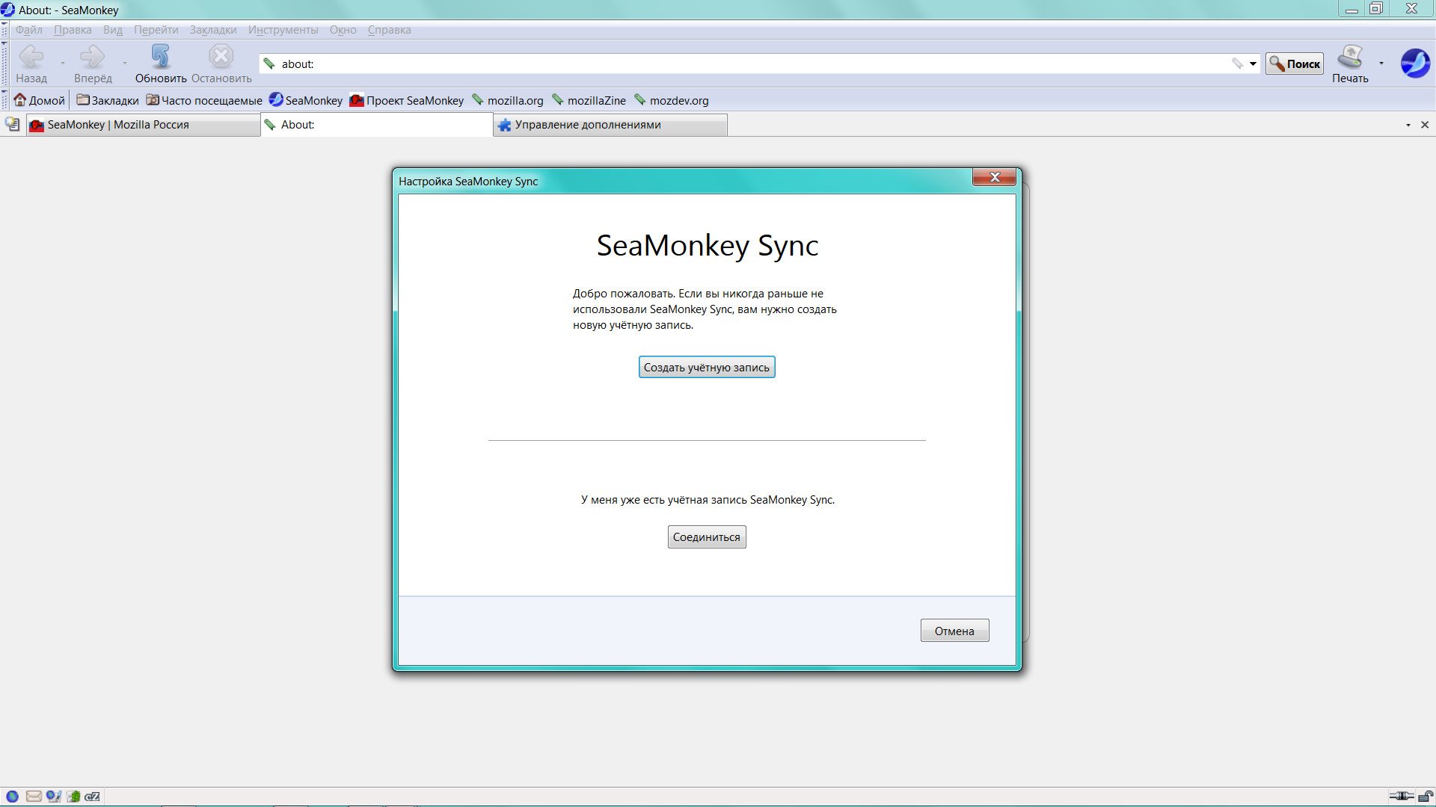
Task: Click Отмена in the Sync dialog
Action: (954, 631)
